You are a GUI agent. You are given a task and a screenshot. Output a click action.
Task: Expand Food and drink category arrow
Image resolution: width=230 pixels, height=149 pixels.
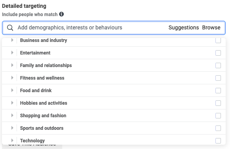tap(12, 90)
